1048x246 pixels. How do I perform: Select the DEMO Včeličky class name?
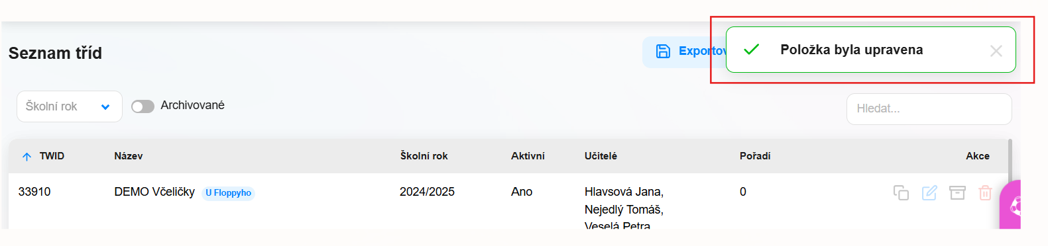click(x=154, y=192)
